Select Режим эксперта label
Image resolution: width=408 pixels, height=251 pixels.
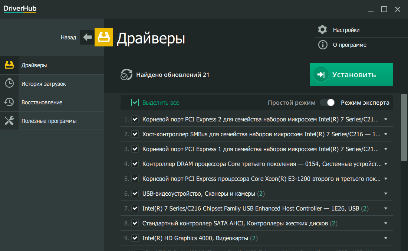click(x=365, y=102)
